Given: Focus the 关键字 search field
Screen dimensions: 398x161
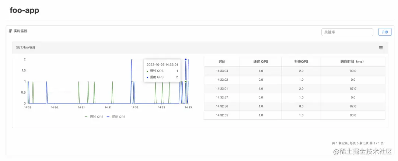Looking at the screenshot, I should tap(347, 32).
